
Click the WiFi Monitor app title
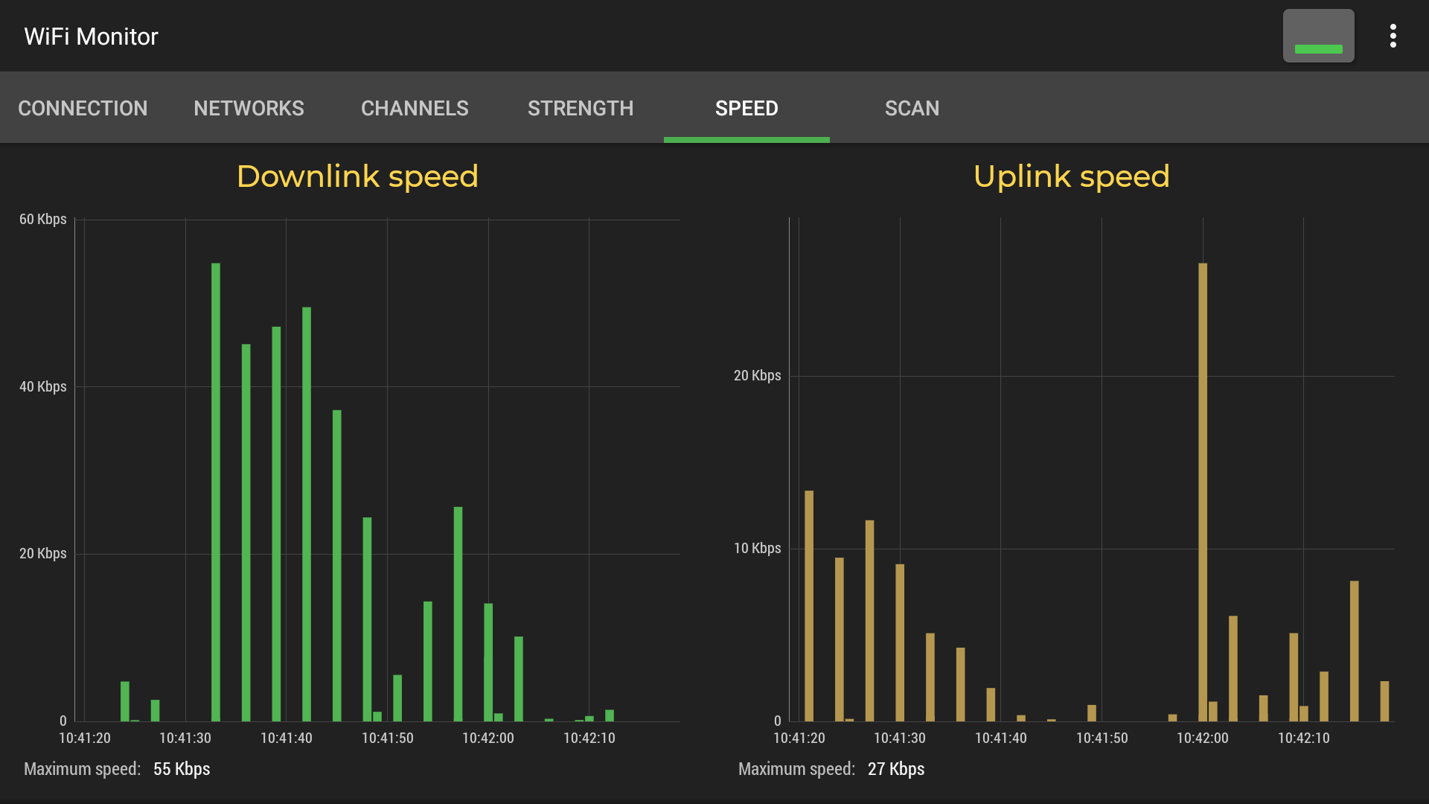[90, 36]
